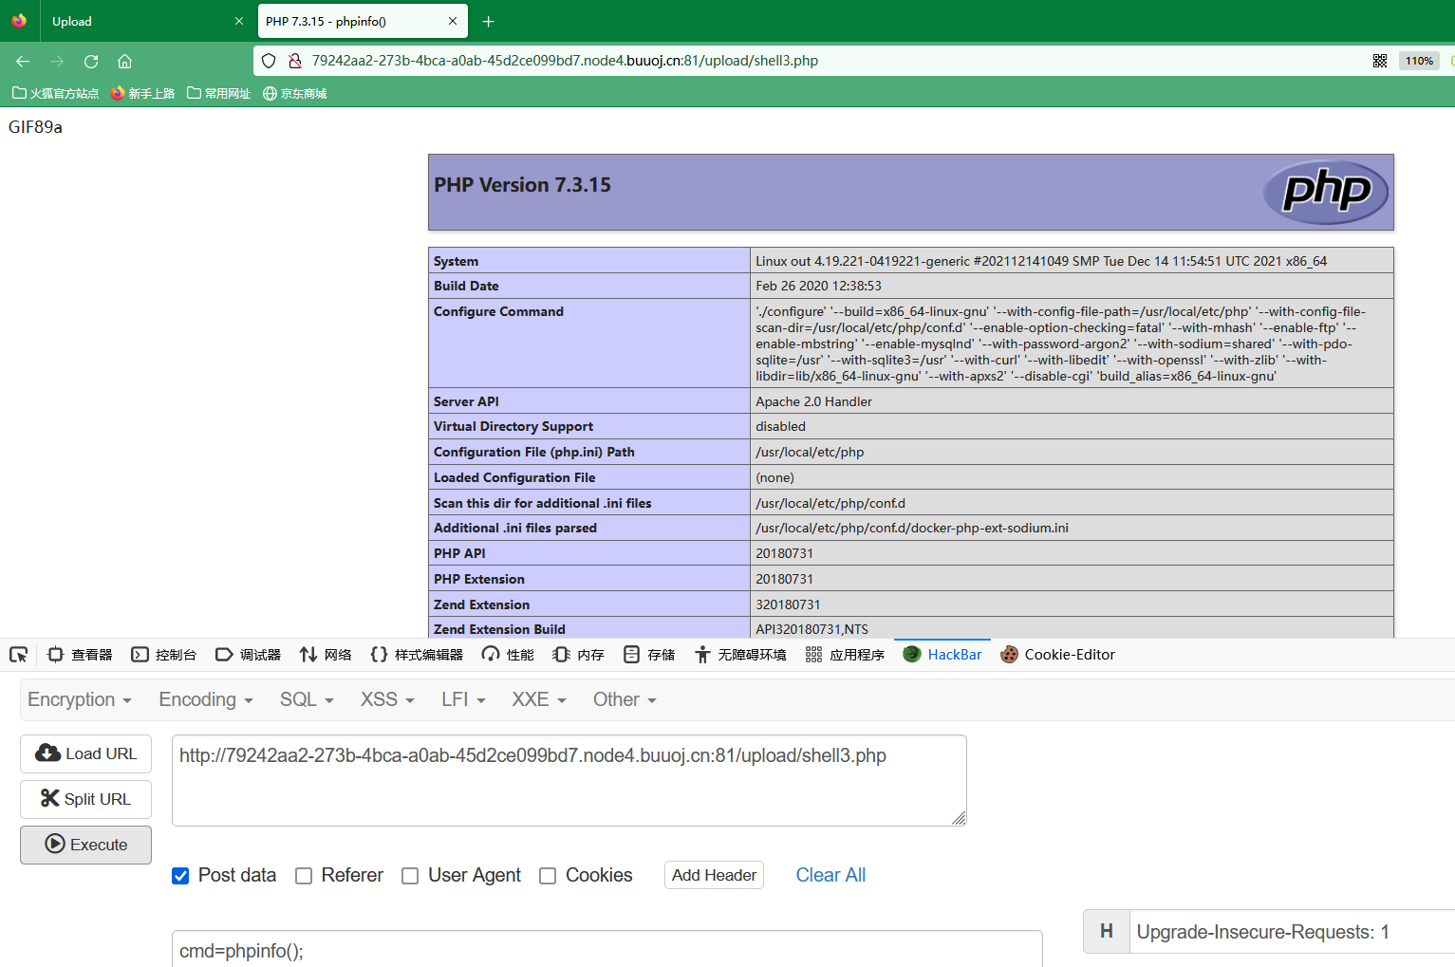Click the Add Header button

click(714, 875)
